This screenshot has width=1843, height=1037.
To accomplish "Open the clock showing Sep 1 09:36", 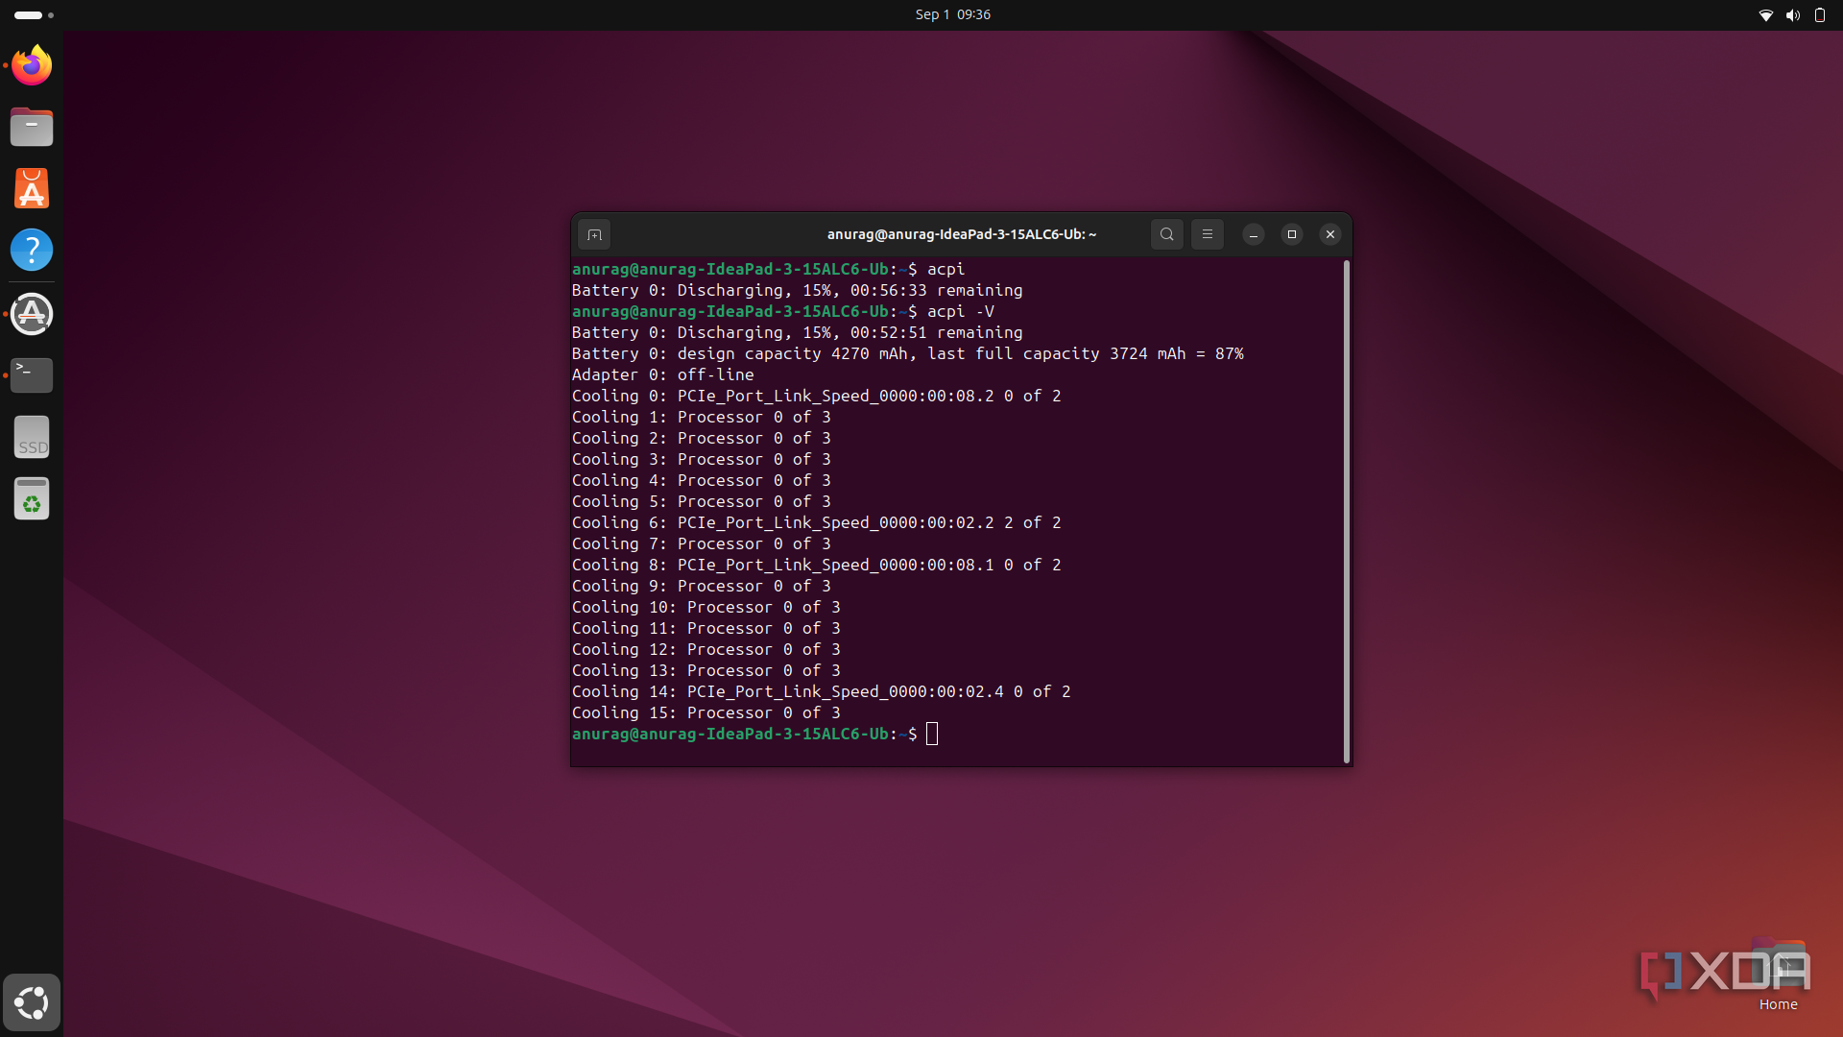I will pos(952,14).
